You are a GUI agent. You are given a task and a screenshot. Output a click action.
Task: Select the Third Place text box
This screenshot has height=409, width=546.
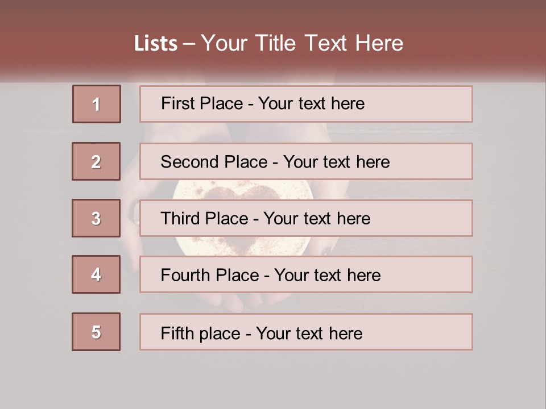[x=306, y=218]
